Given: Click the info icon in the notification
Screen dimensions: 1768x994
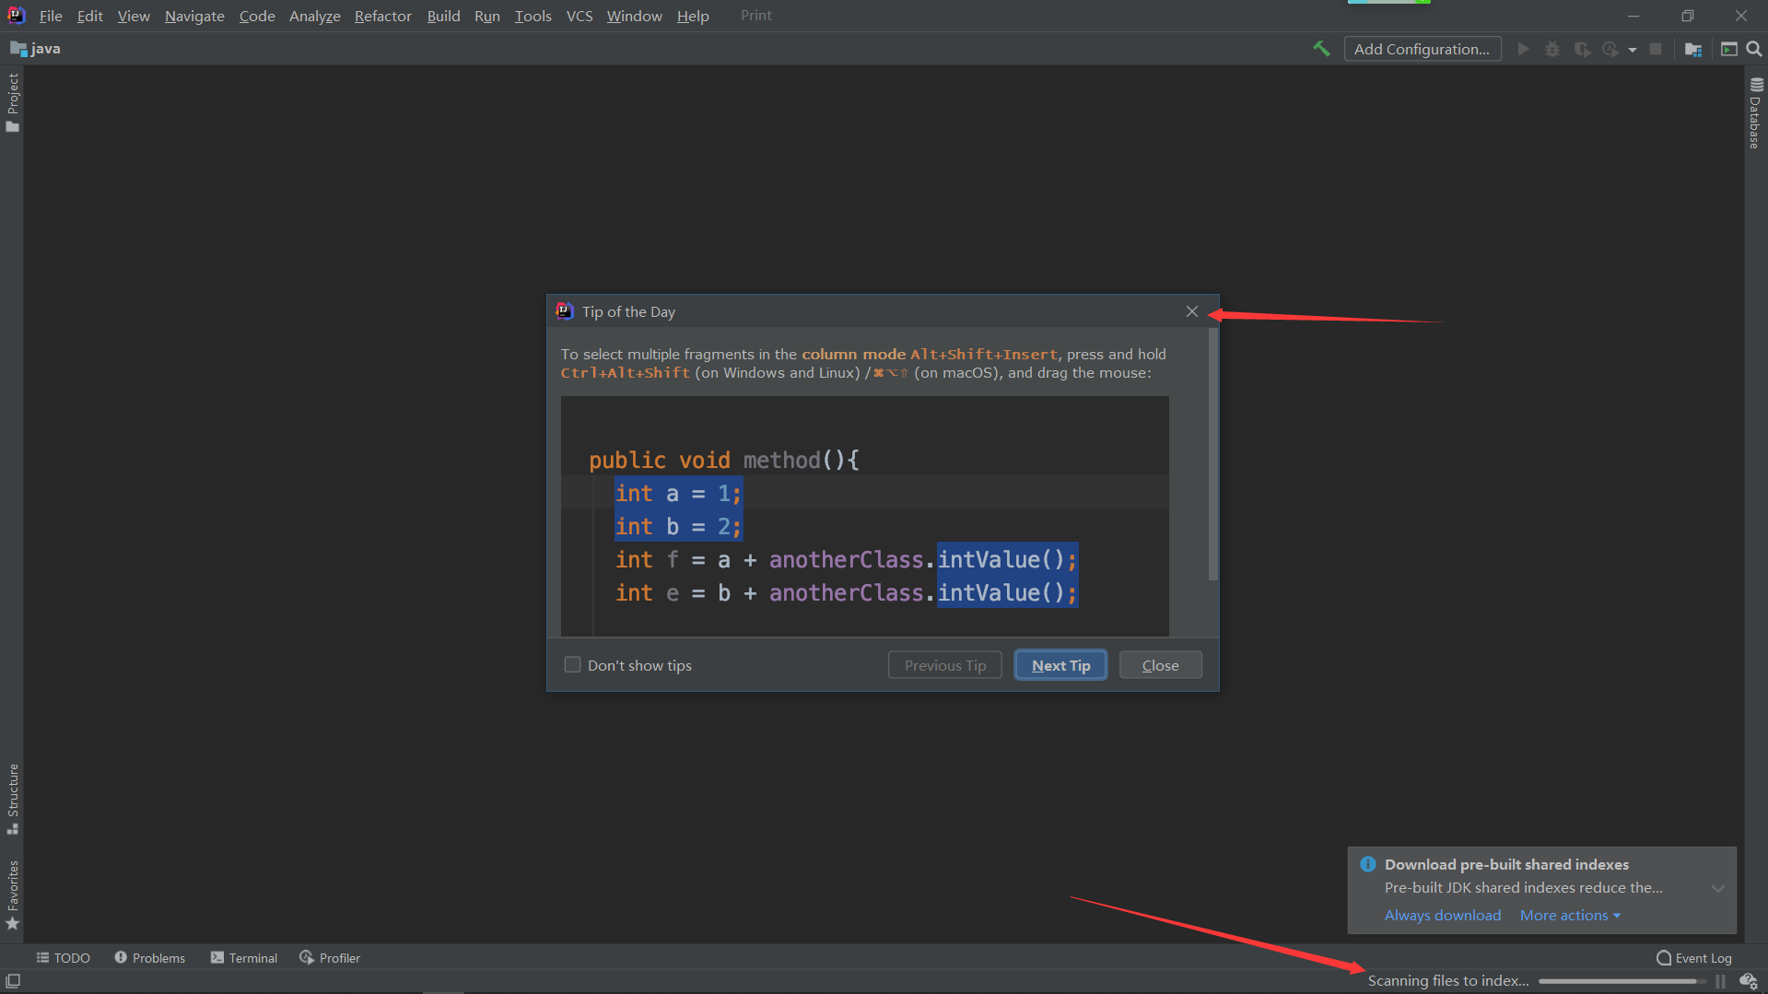Looking at the screenshot, I should click(x=1368, y=864).
